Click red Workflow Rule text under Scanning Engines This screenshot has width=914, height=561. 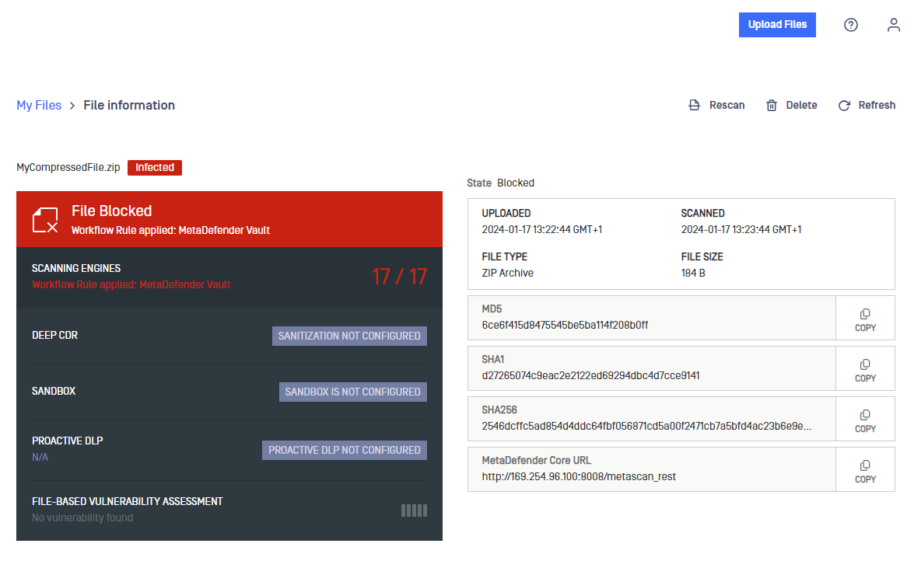131,285
